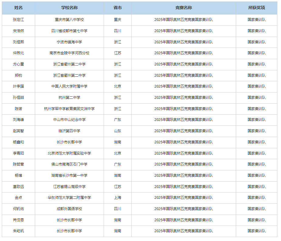This screenshot has height=241, width=281.
Task: Click school cell 杭州第二中学
Action: pos(69,98)
